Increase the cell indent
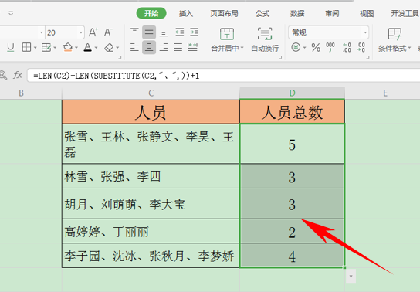420x292 pixels. coord(195,32)
